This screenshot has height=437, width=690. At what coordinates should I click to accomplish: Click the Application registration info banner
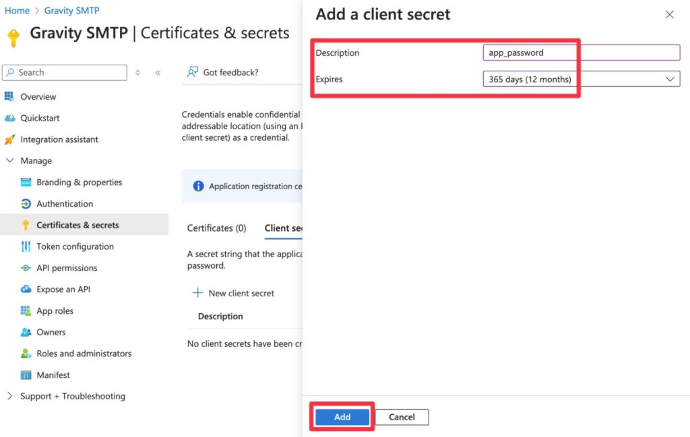[x=242, y=186]
